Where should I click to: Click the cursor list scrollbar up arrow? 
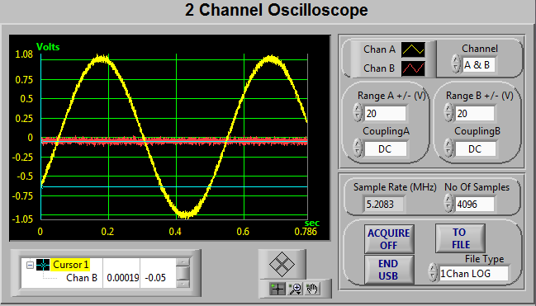coord(183,262)
